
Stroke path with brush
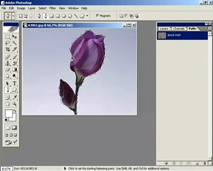(174, 163)
